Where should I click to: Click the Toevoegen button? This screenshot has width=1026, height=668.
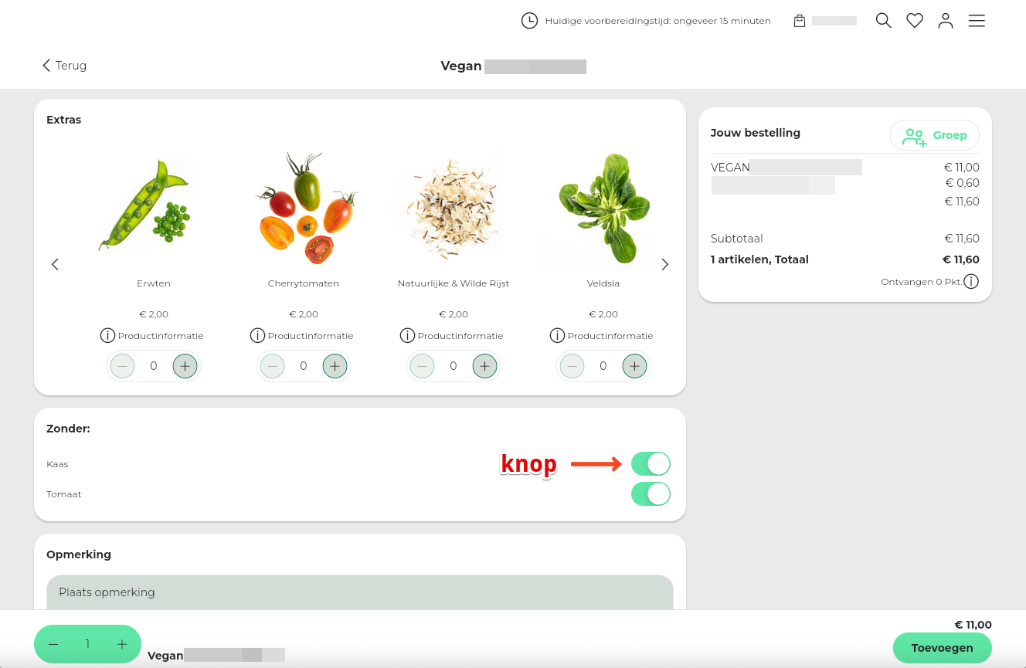[942, 648]
